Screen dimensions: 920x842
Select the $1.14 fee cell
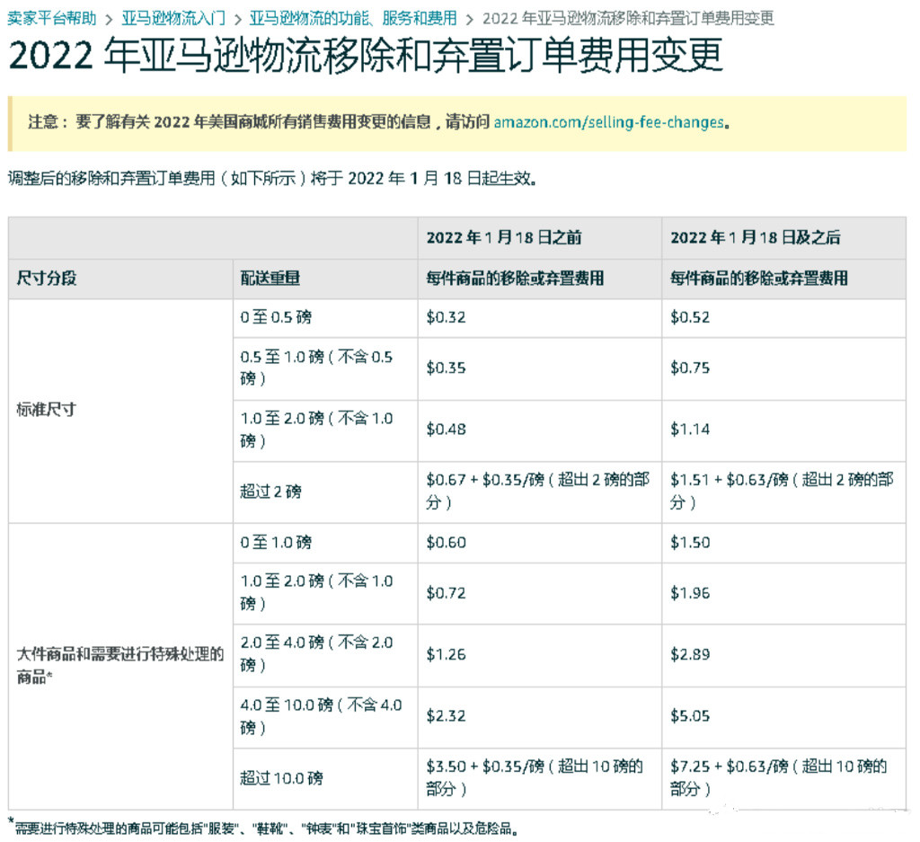tap(690, 430)
